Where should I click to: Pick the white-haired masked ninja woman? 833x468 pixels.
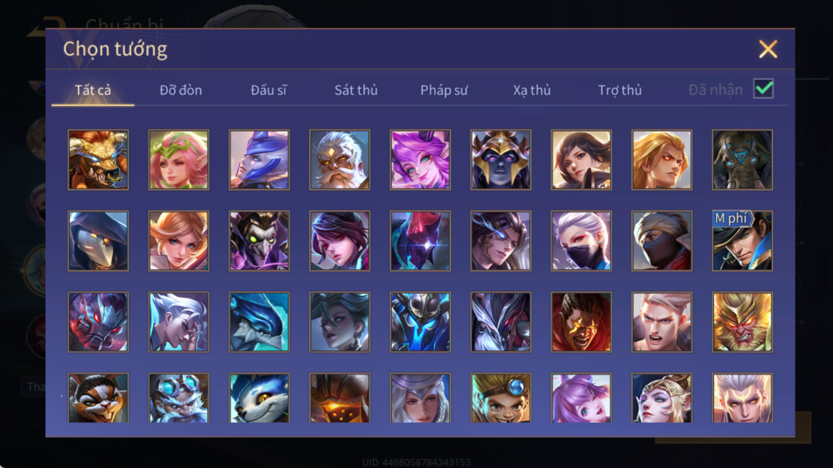point(582,241)
